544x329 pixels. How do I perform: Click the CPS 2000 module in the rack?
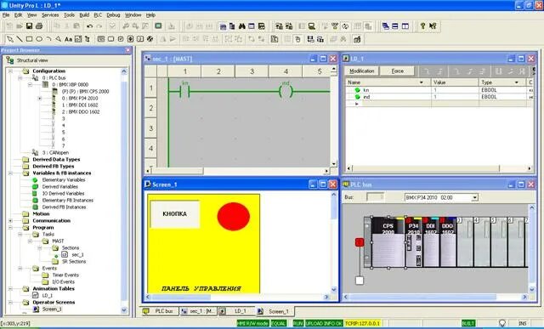(388, 242)
